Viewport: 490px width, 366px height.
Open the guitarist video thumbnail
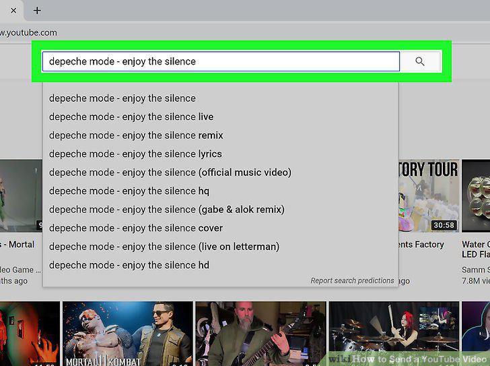point(260,334)
